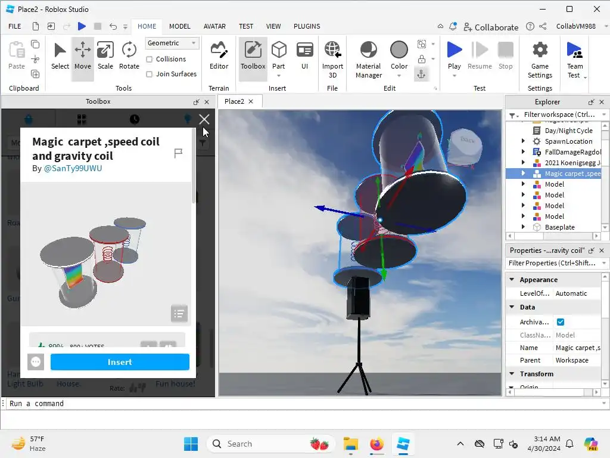610x458 pixels.
Task: Collapse the Appearance properties section
Action: click(512, 279)
